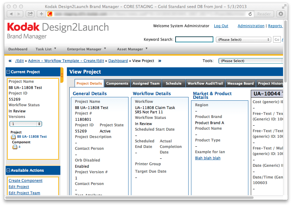
Task: Click the double-arrow icon ending the breadcrumb trail
Action: (x=159, y=61)
